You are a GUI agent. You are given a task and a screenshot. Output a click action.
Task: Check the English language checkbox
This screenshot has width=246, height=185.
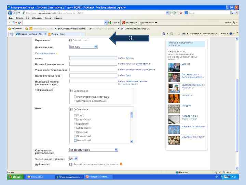[75, 120]
